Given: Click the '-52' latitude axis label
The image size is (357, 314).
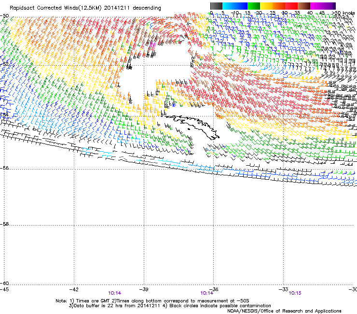Looking at the screenshot, I should [4, 64].
